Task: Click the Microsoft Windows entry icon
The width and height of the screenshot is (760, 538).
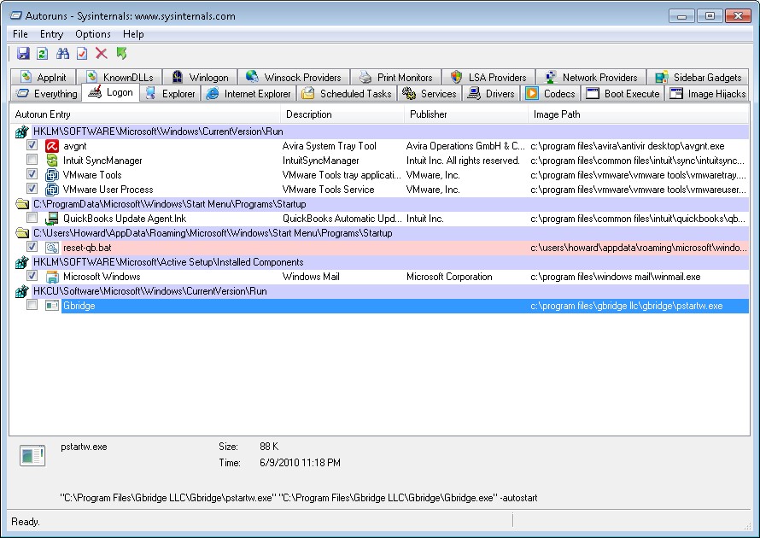Action: tap(52, 277)
